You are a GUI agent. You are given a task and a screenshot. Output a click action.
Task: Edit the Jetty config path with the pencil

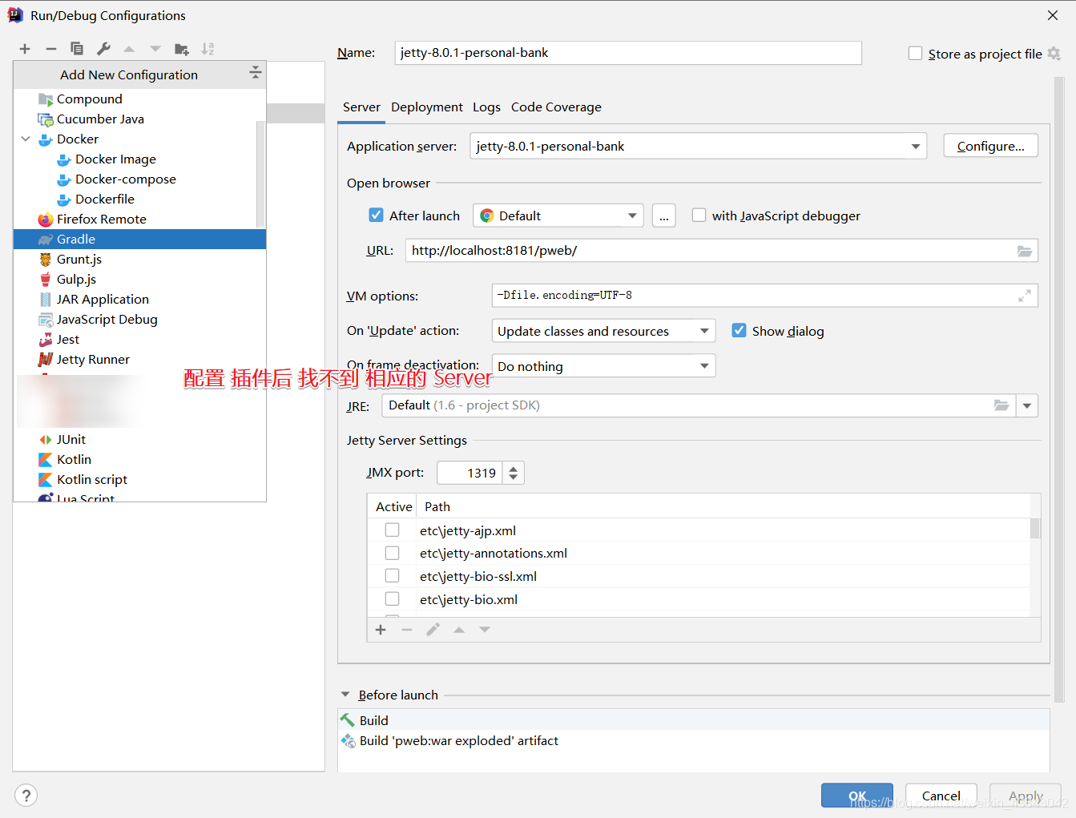[433, 630]
